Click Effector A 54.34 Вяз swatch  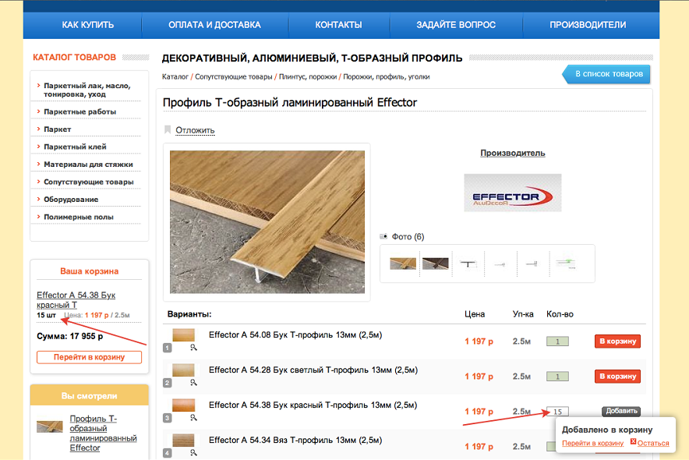[x=184, y=441]
